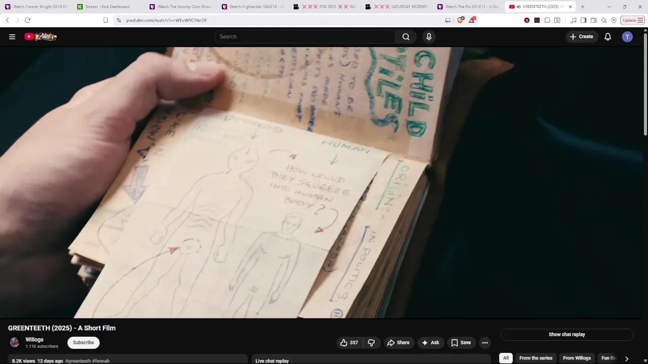Go forward with the browser forward arrow
The image size is (648, 364).
(17, 20)
